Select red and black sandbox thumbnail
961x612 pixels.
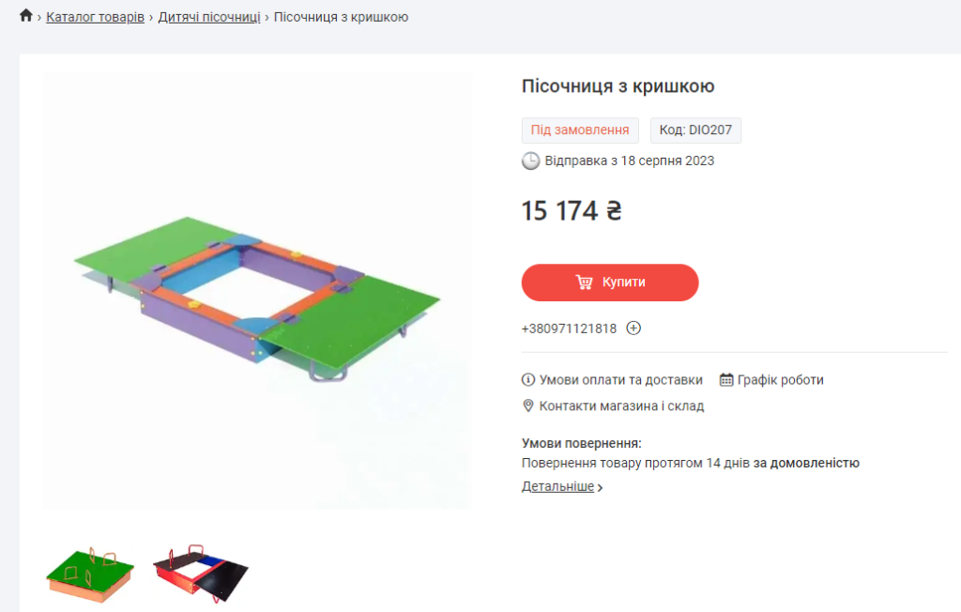pyautogui.click(x=201, y=574)
